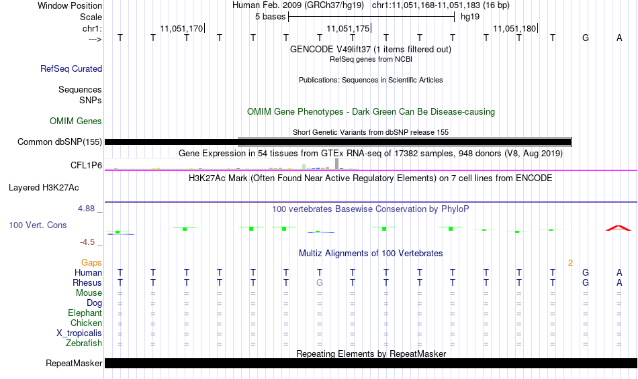This screenshot has width=638, height=379.
Task: Click the orange Gaps label
Action: [x=91, y=262]
